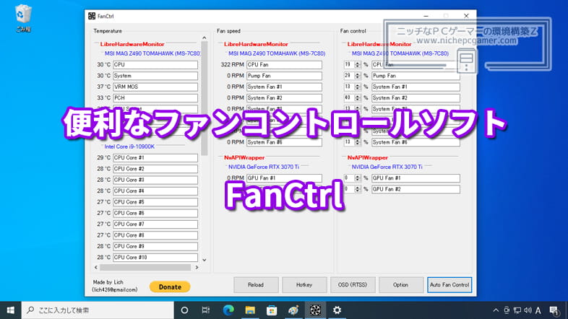Click the GPU Fan #1 speed name field

tap(284, 178)
